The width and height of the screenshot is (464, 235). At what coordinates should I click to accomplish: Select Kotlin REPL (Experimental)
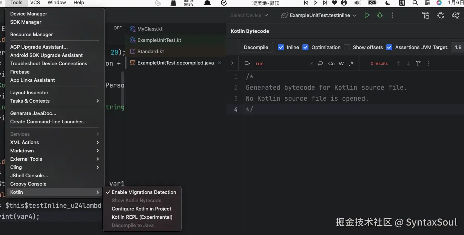tap(142, 217)
